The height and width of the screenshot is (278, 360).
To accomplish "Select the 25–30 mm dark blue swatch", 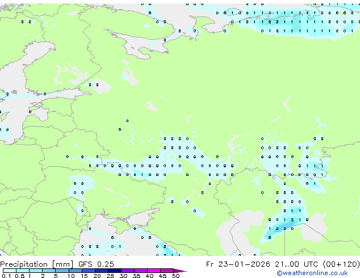I will click(115, 271).
